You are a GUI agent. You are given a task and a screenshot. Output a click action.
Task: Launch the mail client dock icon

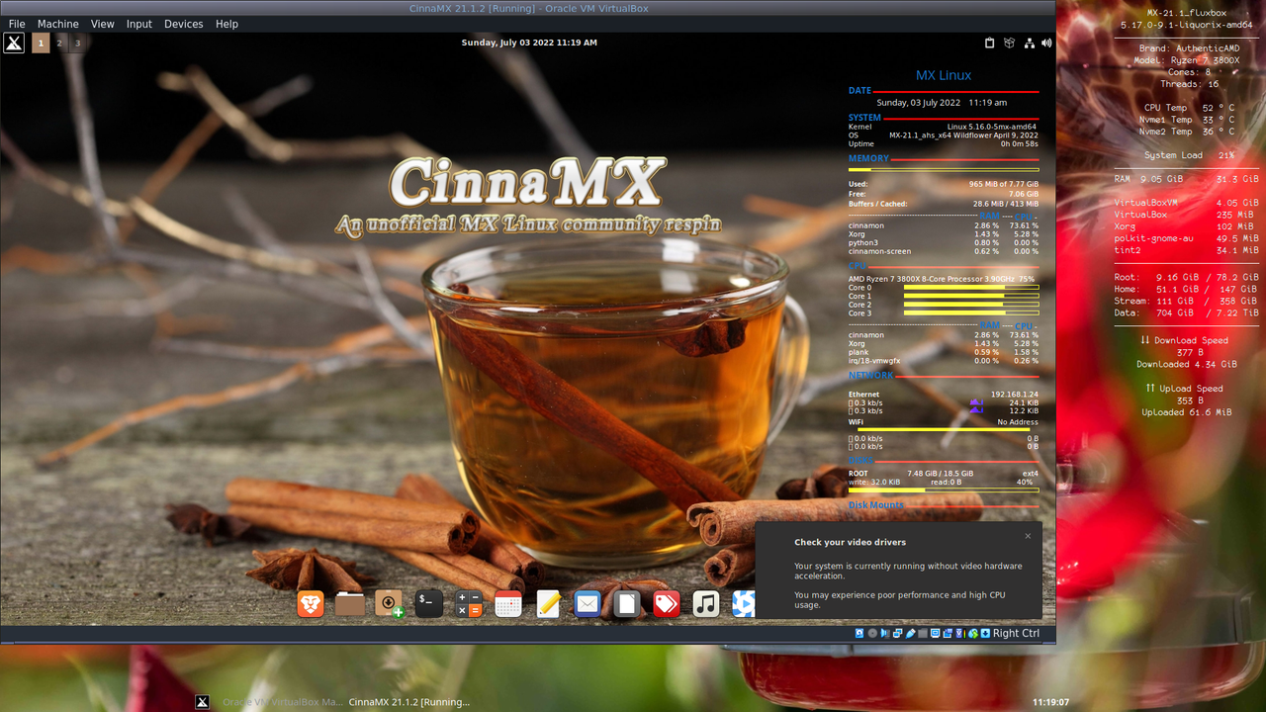click(x=588, y=603)
